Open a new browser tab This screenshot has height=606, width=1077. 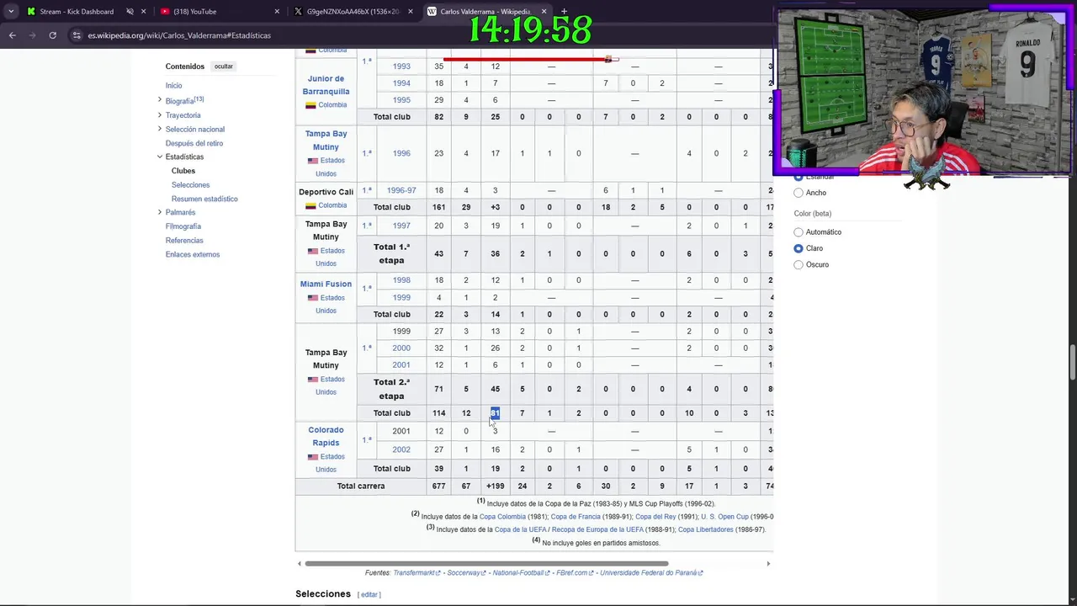click(x=564, y=12)
